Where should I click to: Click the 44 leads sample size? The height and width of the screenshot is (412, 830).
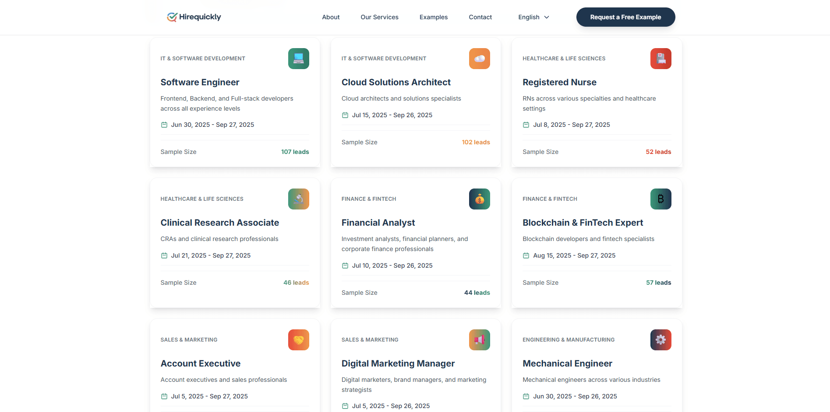point(477,293)
